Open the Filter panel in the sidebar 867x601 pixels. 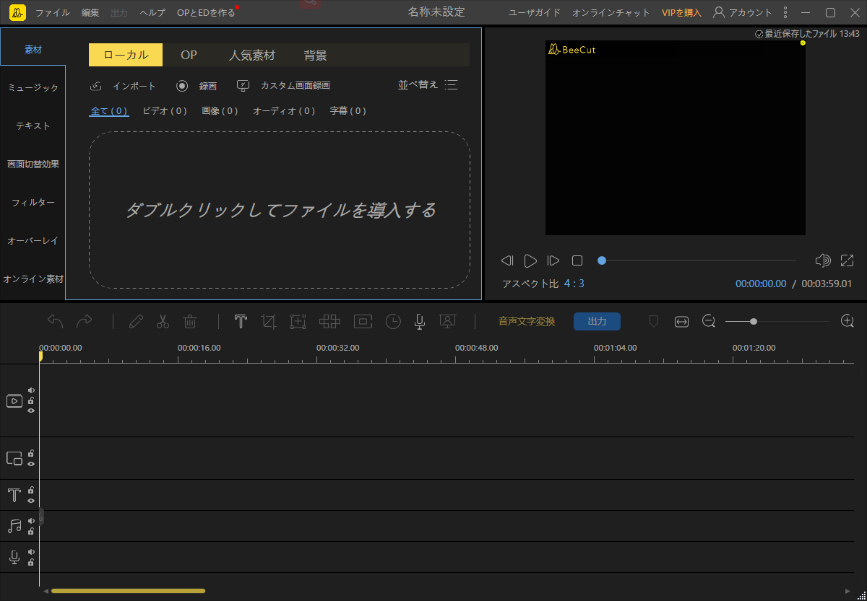coord(32,202)
